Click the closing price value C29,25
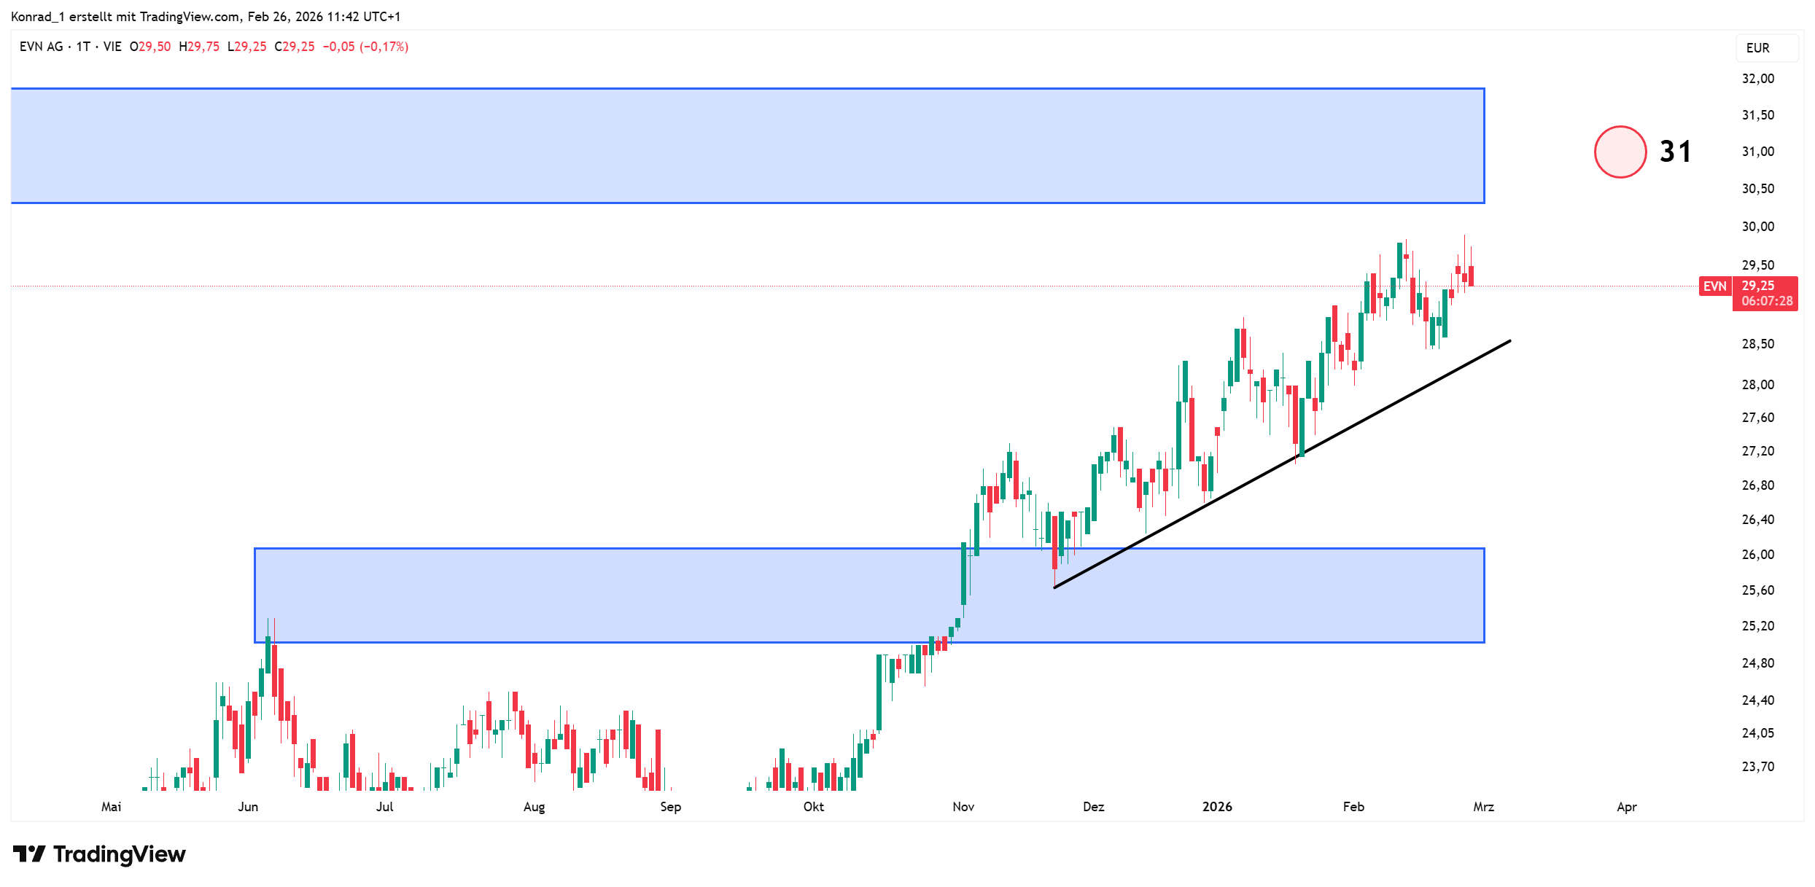This screenshot has height=887, width=1815. point(295,47)
